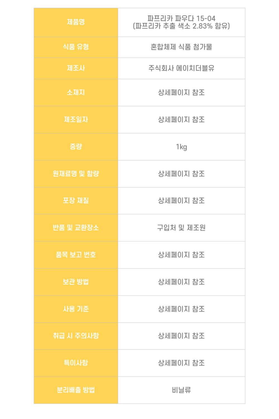Click the 취급 시 주의사항 label
The image size is (279, 419).
tap(76, 336)
